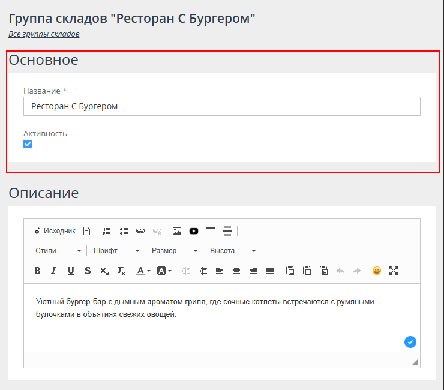Insert a horizontal line

tap(227, 231)
